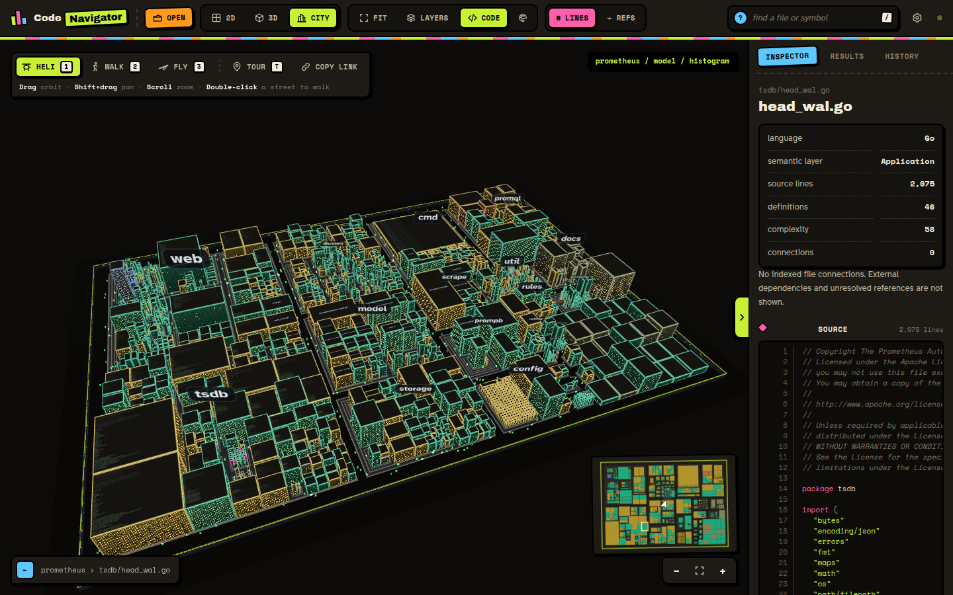
Task: Focus the find a file or symbol field
Action: coord(813,18)
